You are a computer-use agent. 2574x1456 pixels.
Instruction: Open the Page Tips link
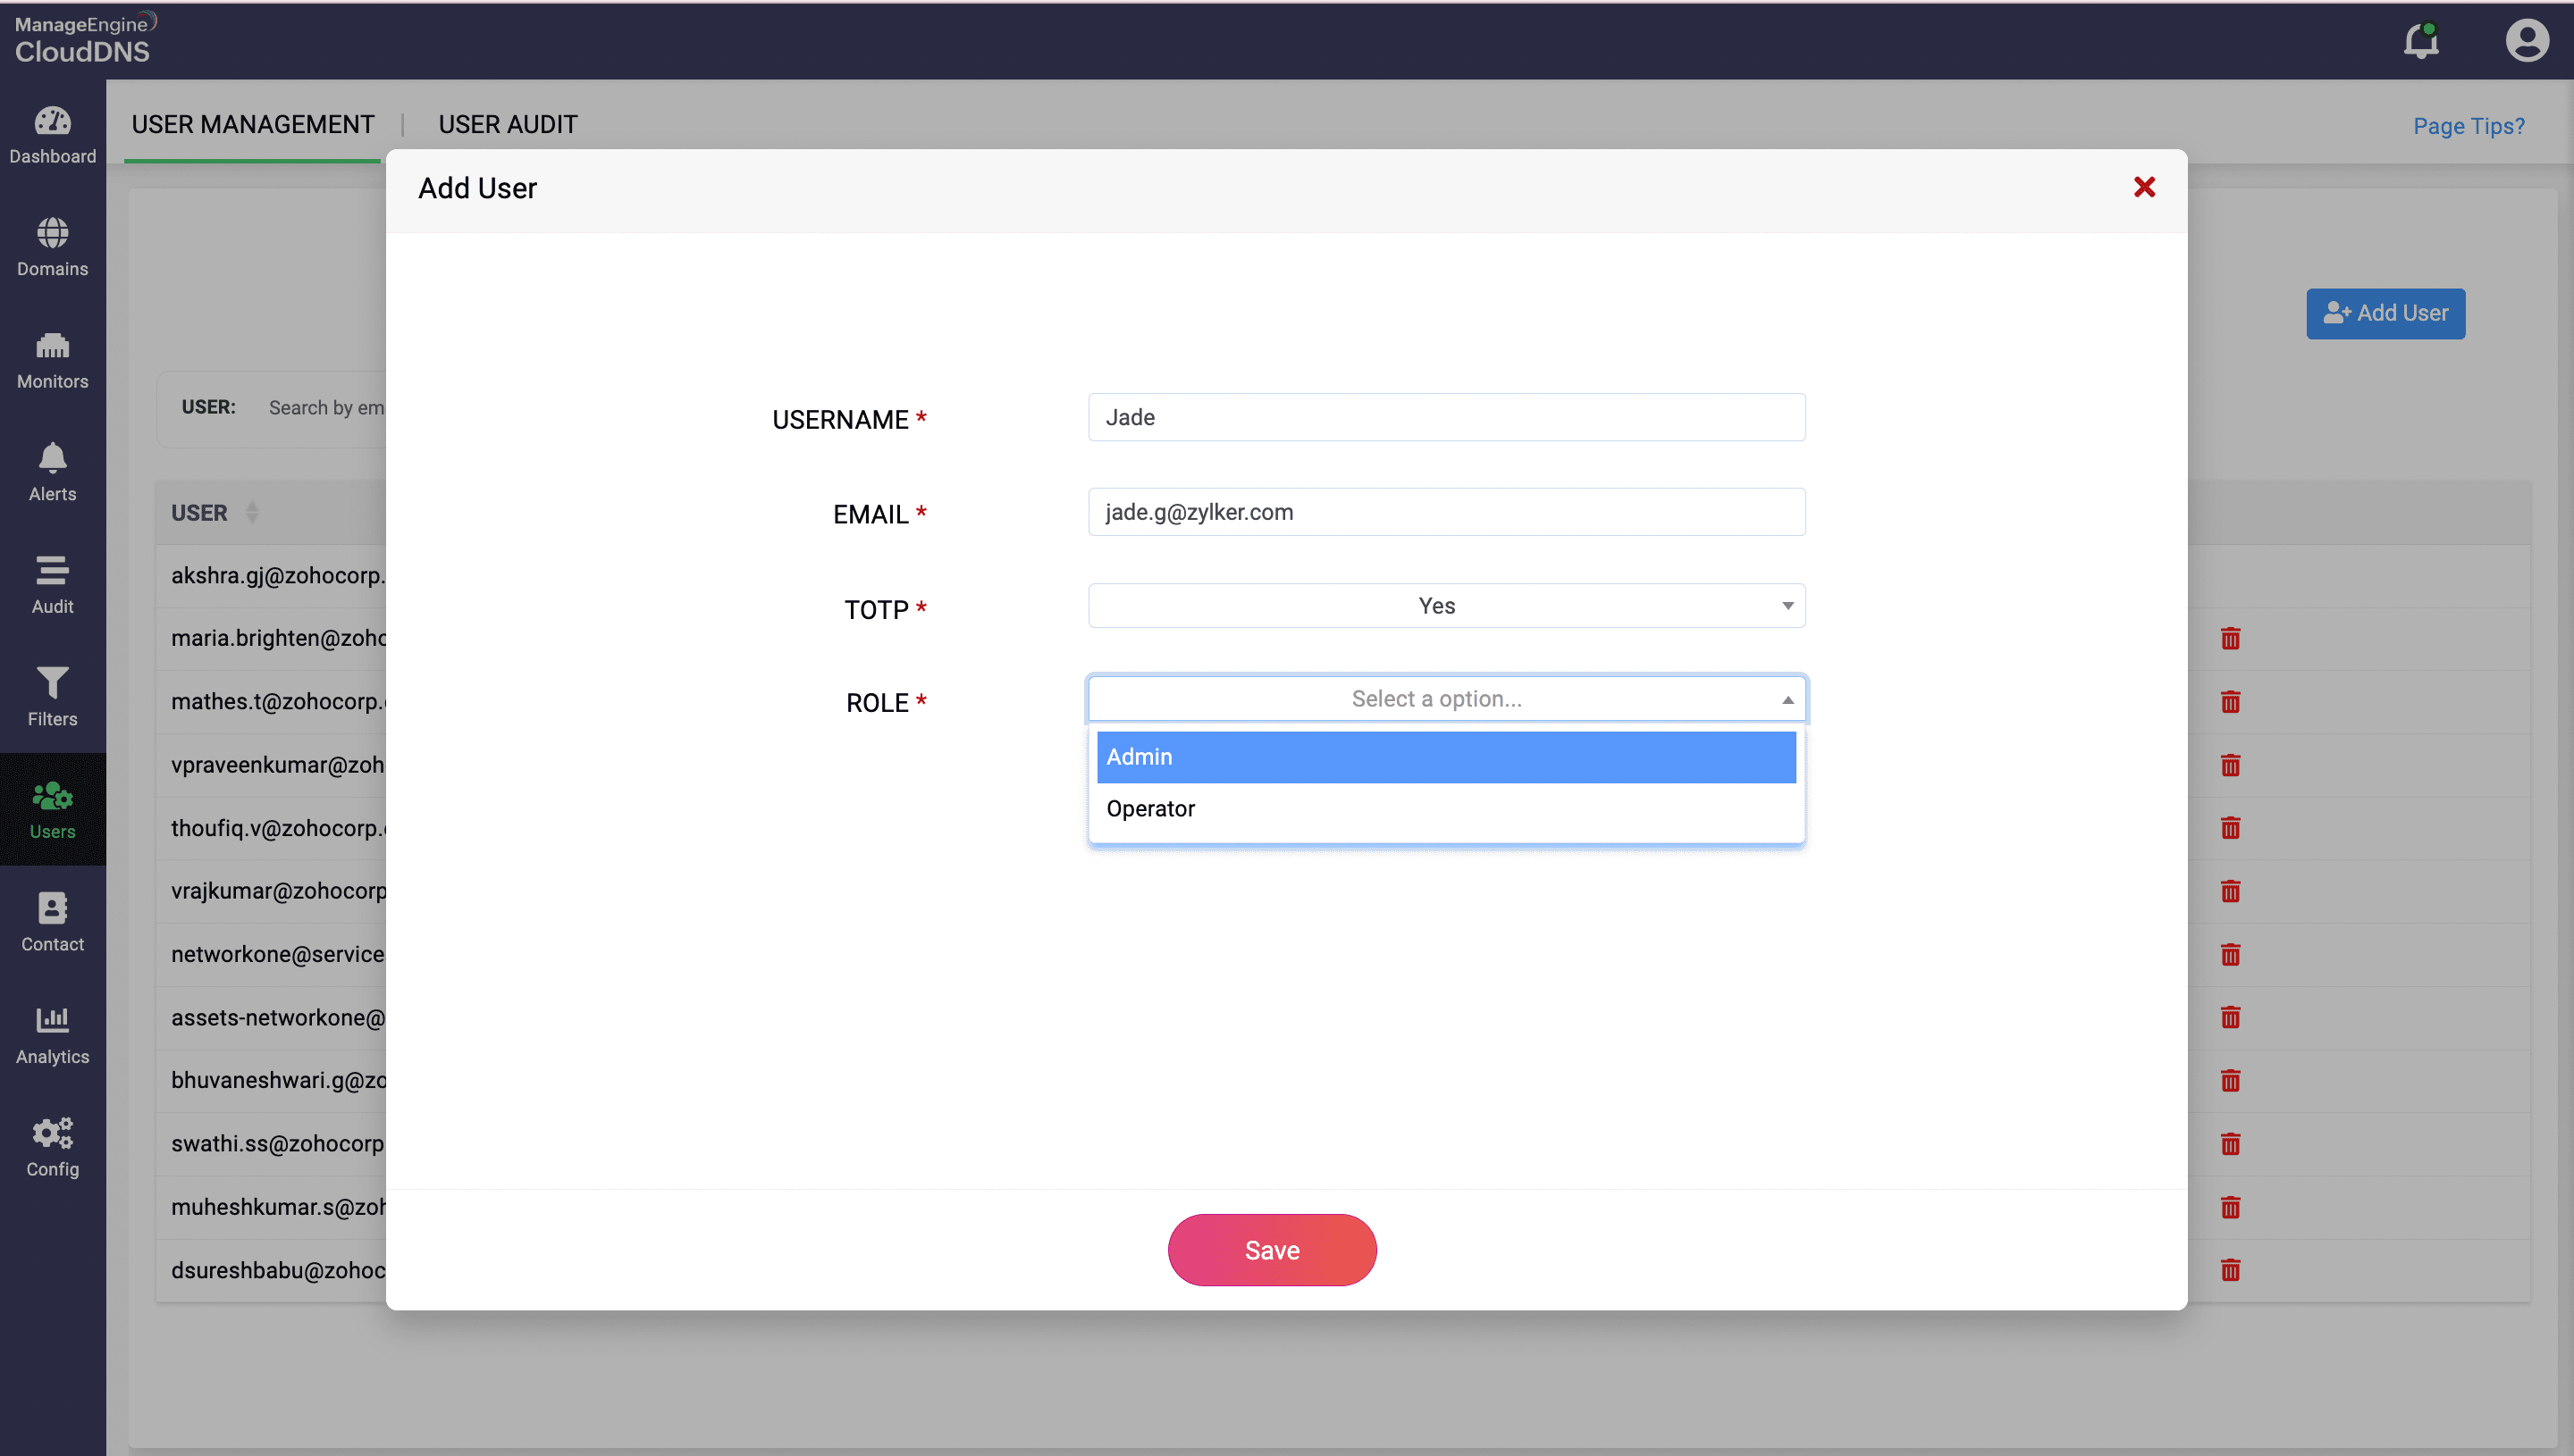pos(2468,126)
